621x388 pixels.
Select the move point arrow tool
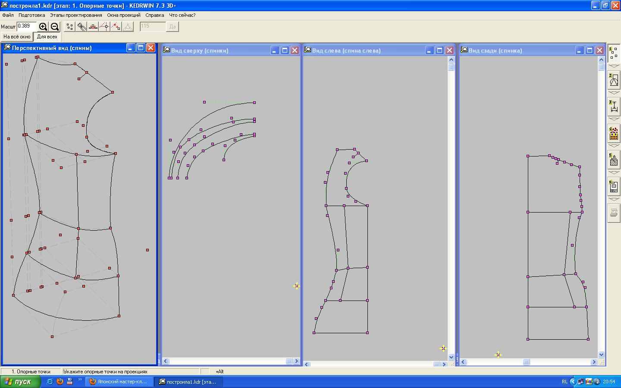[116, 27]
